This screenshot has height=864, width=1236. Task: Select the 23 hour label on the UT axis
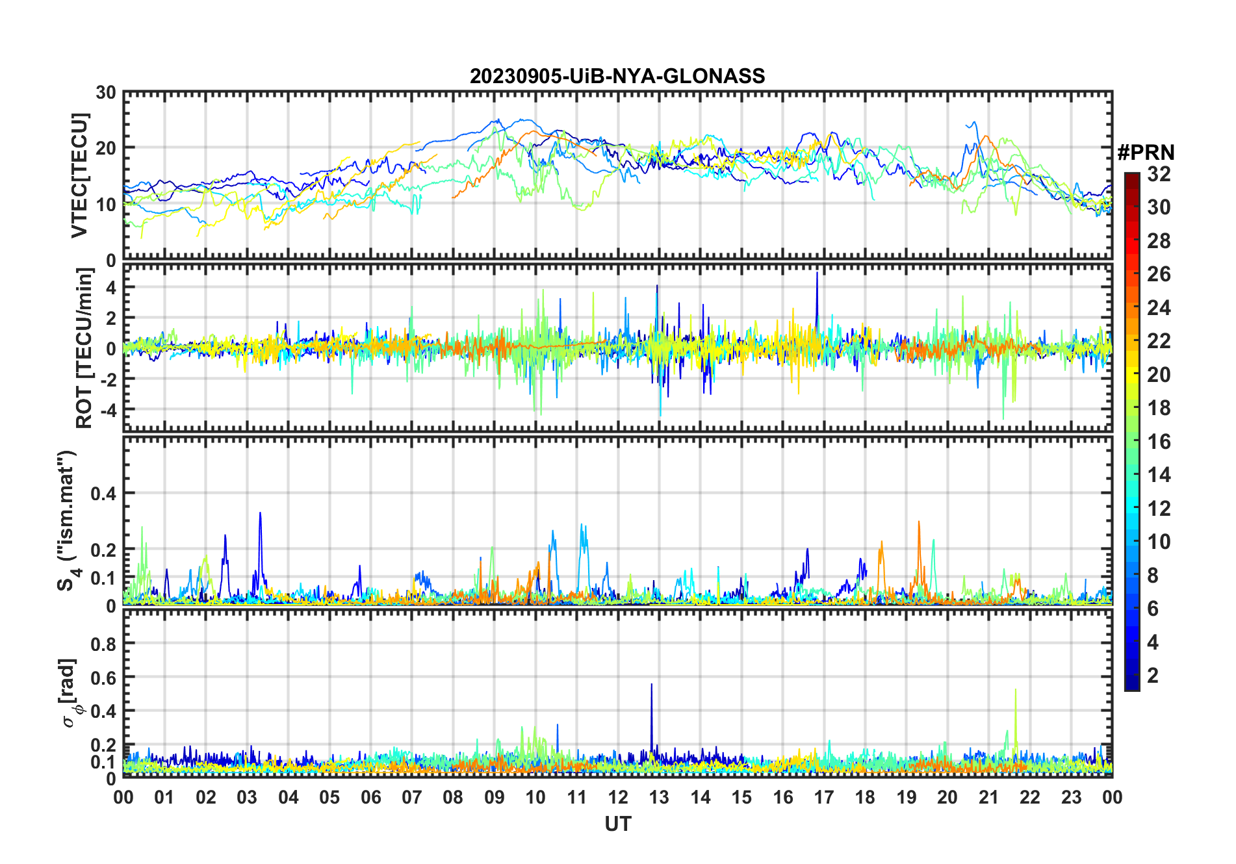click(x=1071, y=798)
